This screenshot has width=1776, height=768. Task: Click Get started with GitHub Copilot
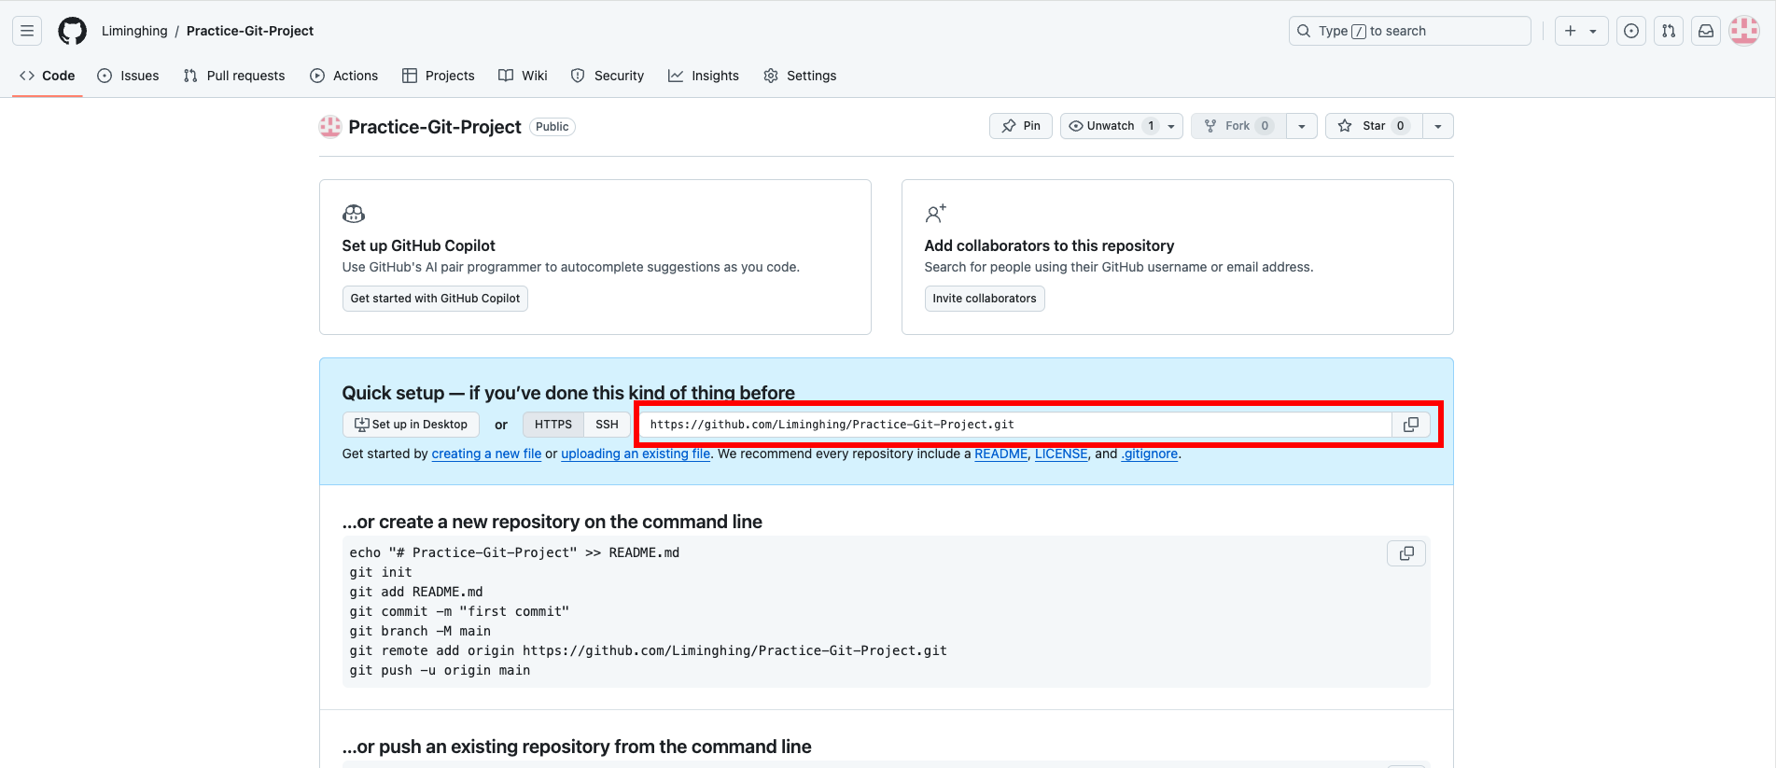[435, 299]
